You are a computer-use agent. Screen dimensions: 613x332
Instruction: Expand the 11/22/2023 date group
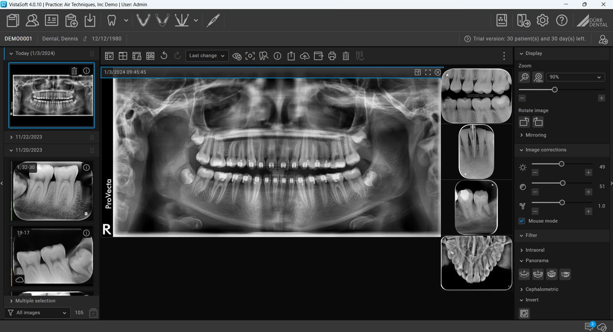[x=29, y=137]
